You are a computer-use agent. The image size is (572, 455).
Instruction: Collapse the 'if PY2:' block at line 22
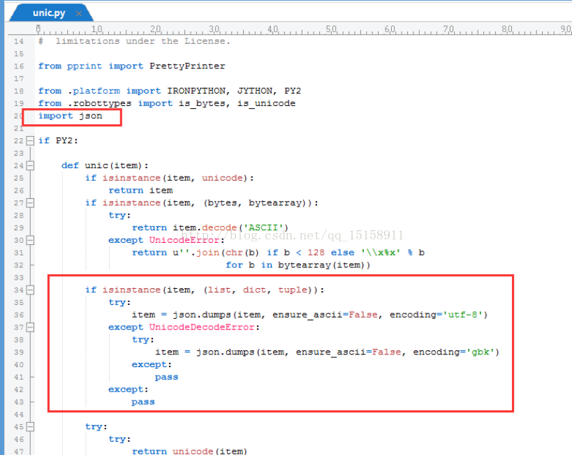(30, 141)
